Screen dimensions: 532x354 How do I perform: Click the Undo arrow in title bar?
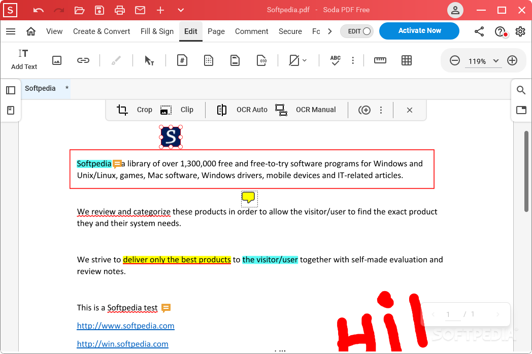[x=39, y=10]
